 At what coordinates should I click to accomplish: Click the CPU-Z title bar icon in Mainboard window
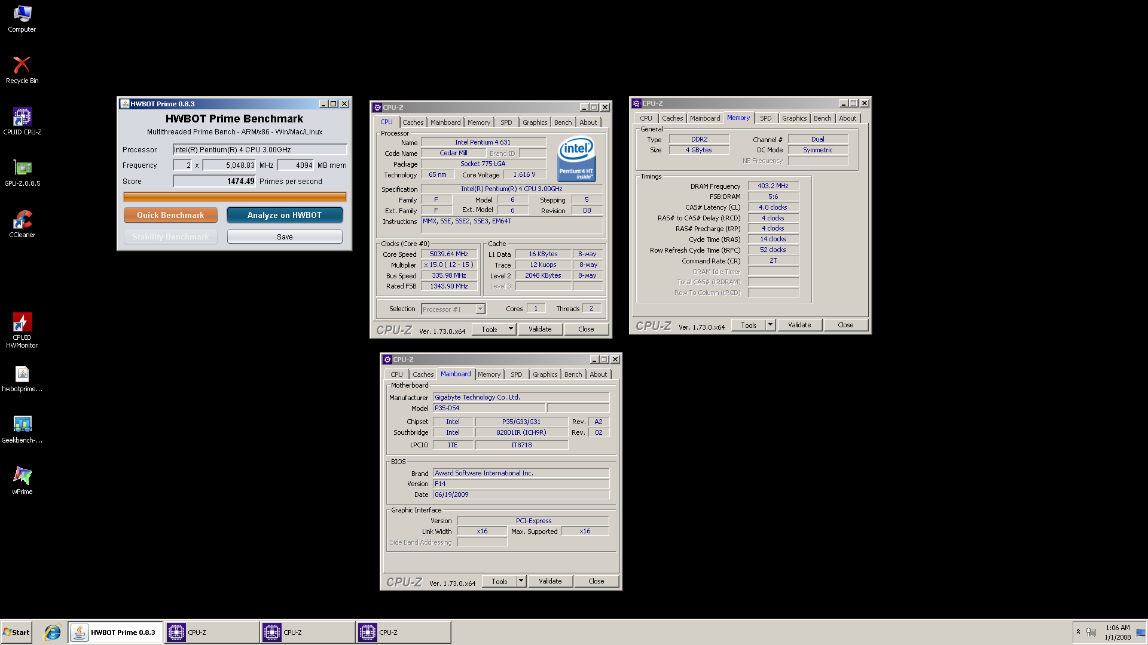pos(387,360)
